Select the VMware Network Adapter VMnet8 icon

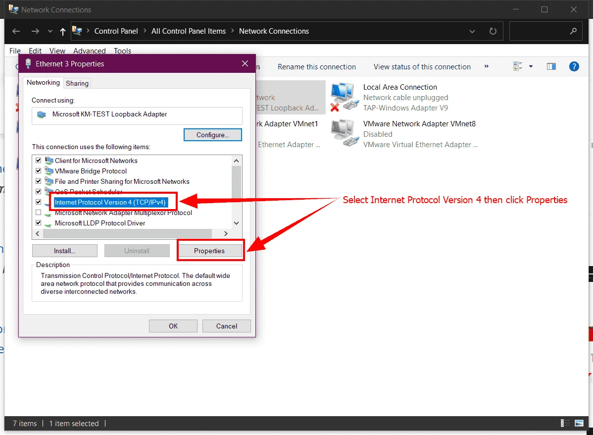345,133
